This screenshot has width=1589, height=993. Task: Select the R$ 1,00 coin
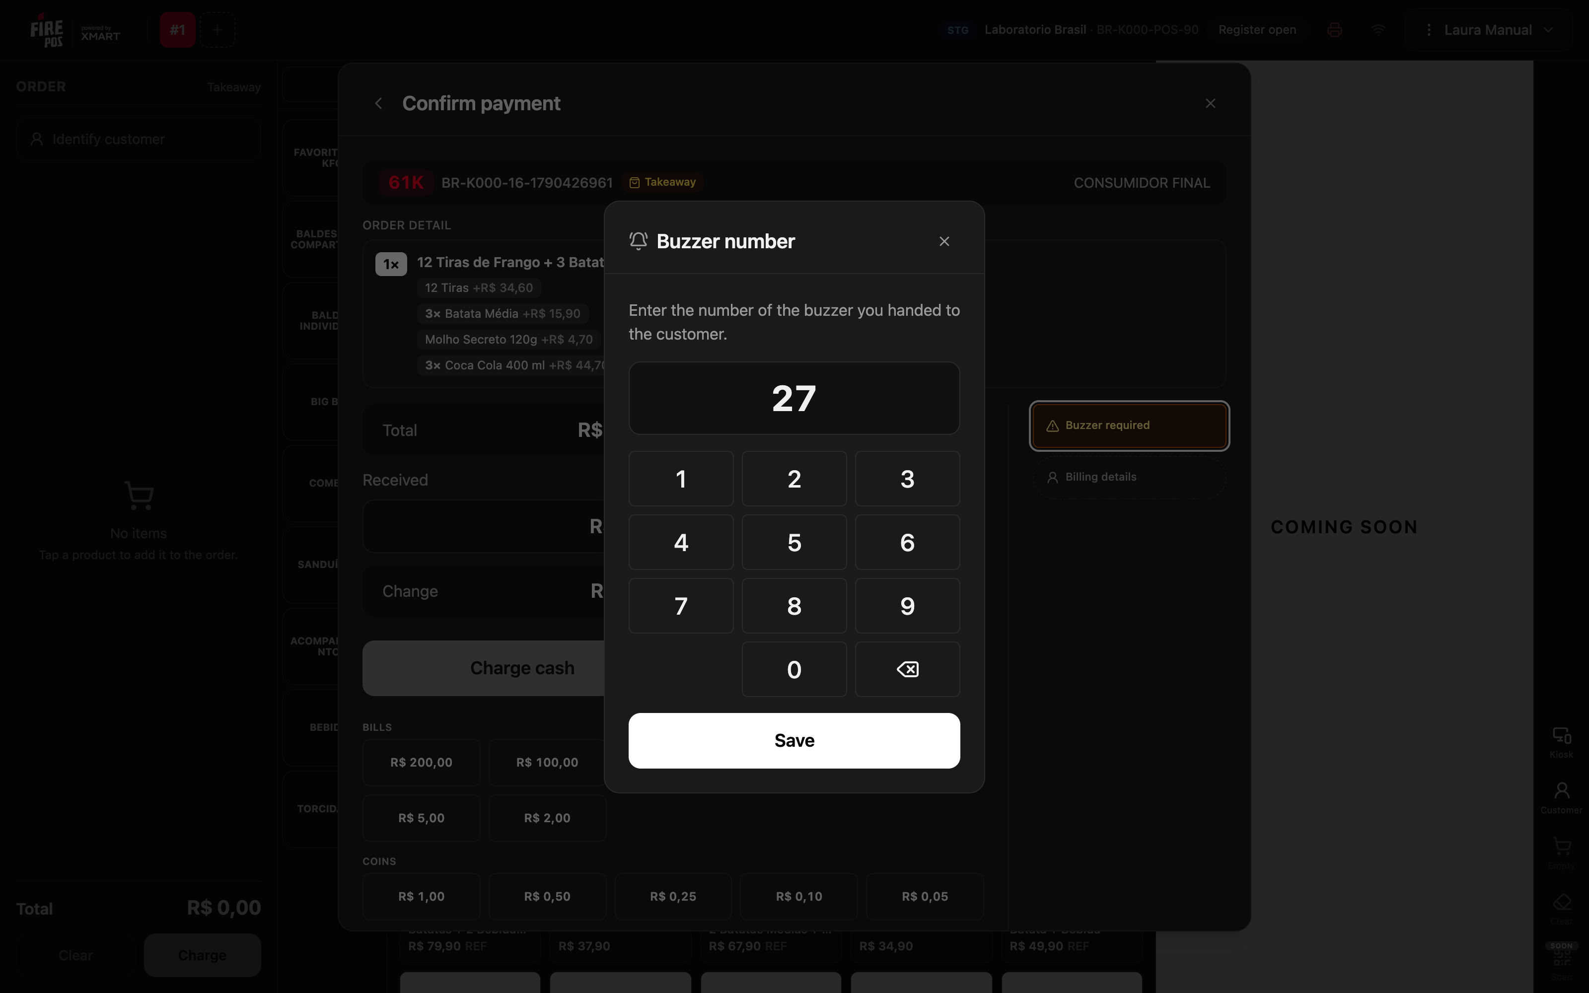click(421, 897)
